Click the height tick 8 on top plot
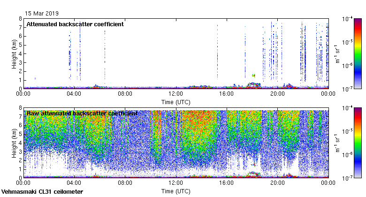This screenshot has height=197, width=366. click(x=20, y=19)
